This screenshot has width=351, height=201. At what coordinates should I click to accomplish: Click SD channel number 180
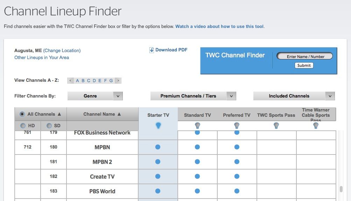[54, 147]
